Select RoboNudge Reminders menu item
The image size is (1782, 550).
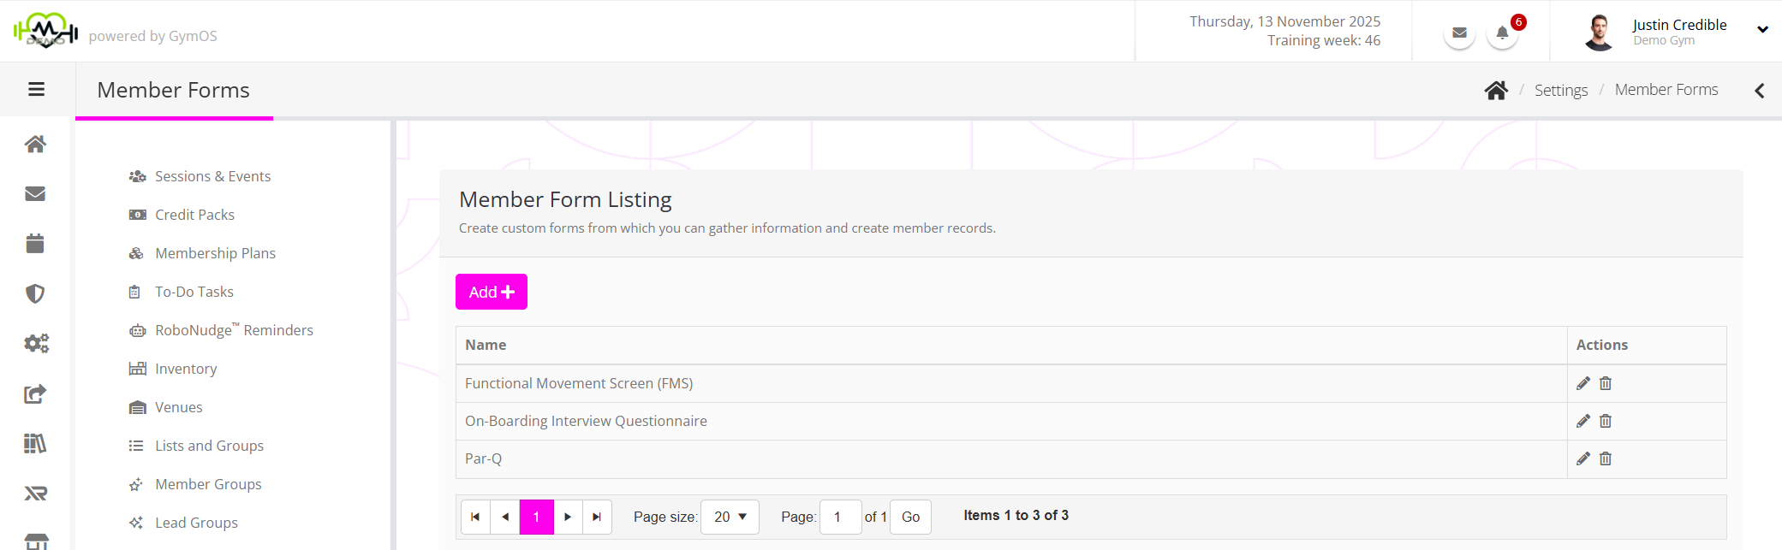point(234,330)
